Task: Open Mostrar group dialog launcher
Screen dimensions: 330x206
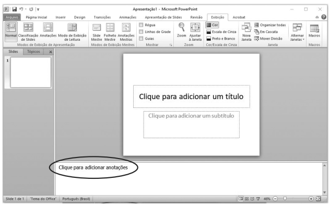Action: point(171,45)
